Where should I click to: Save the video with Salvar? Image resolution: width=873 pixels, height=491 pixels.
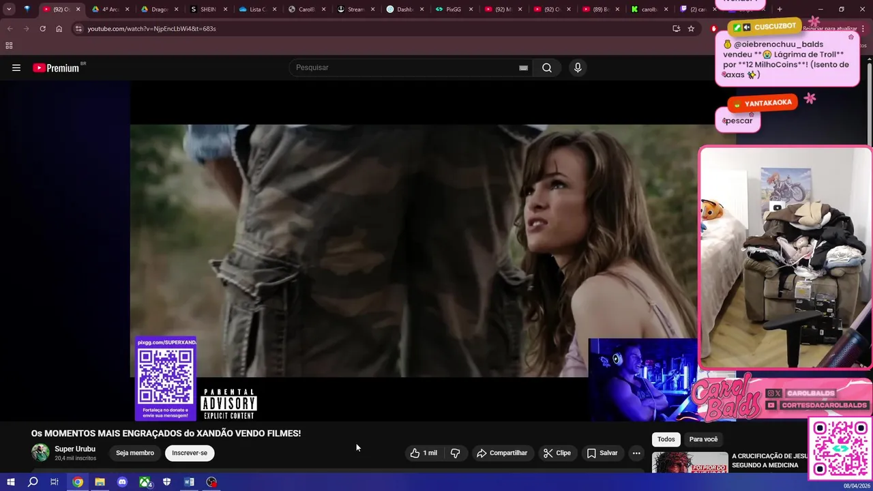(602, 453)
